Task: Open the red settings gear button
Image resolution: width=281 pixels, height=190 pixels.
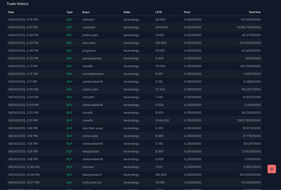Action: 272,169
